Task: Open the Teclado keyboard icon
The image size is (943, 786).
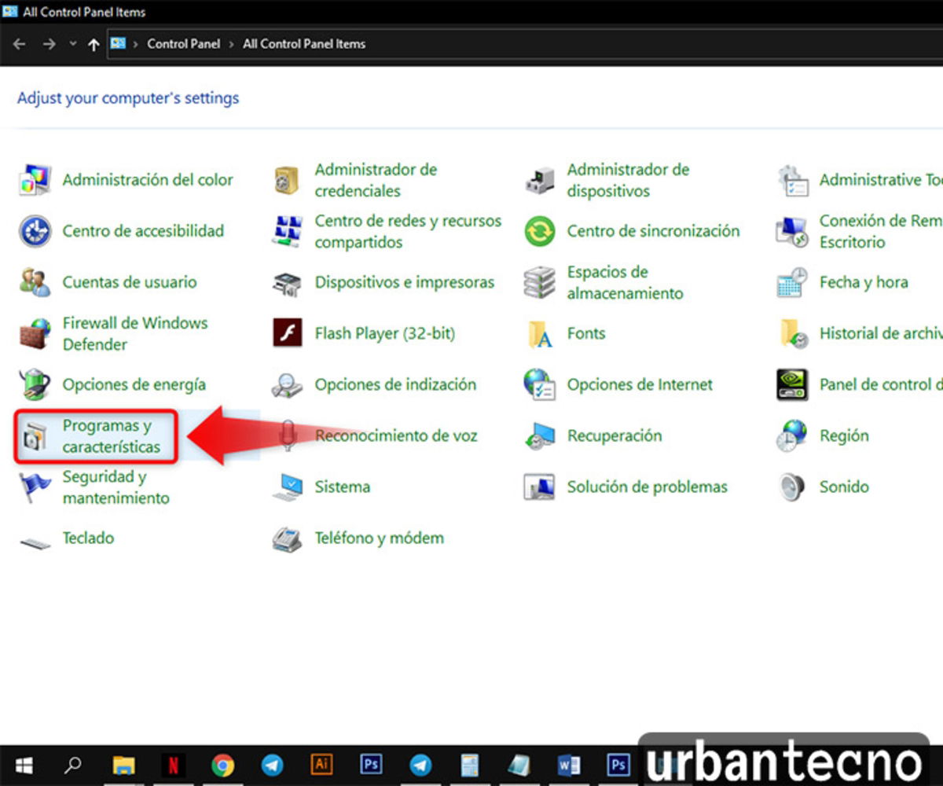Action: point(35,539)
